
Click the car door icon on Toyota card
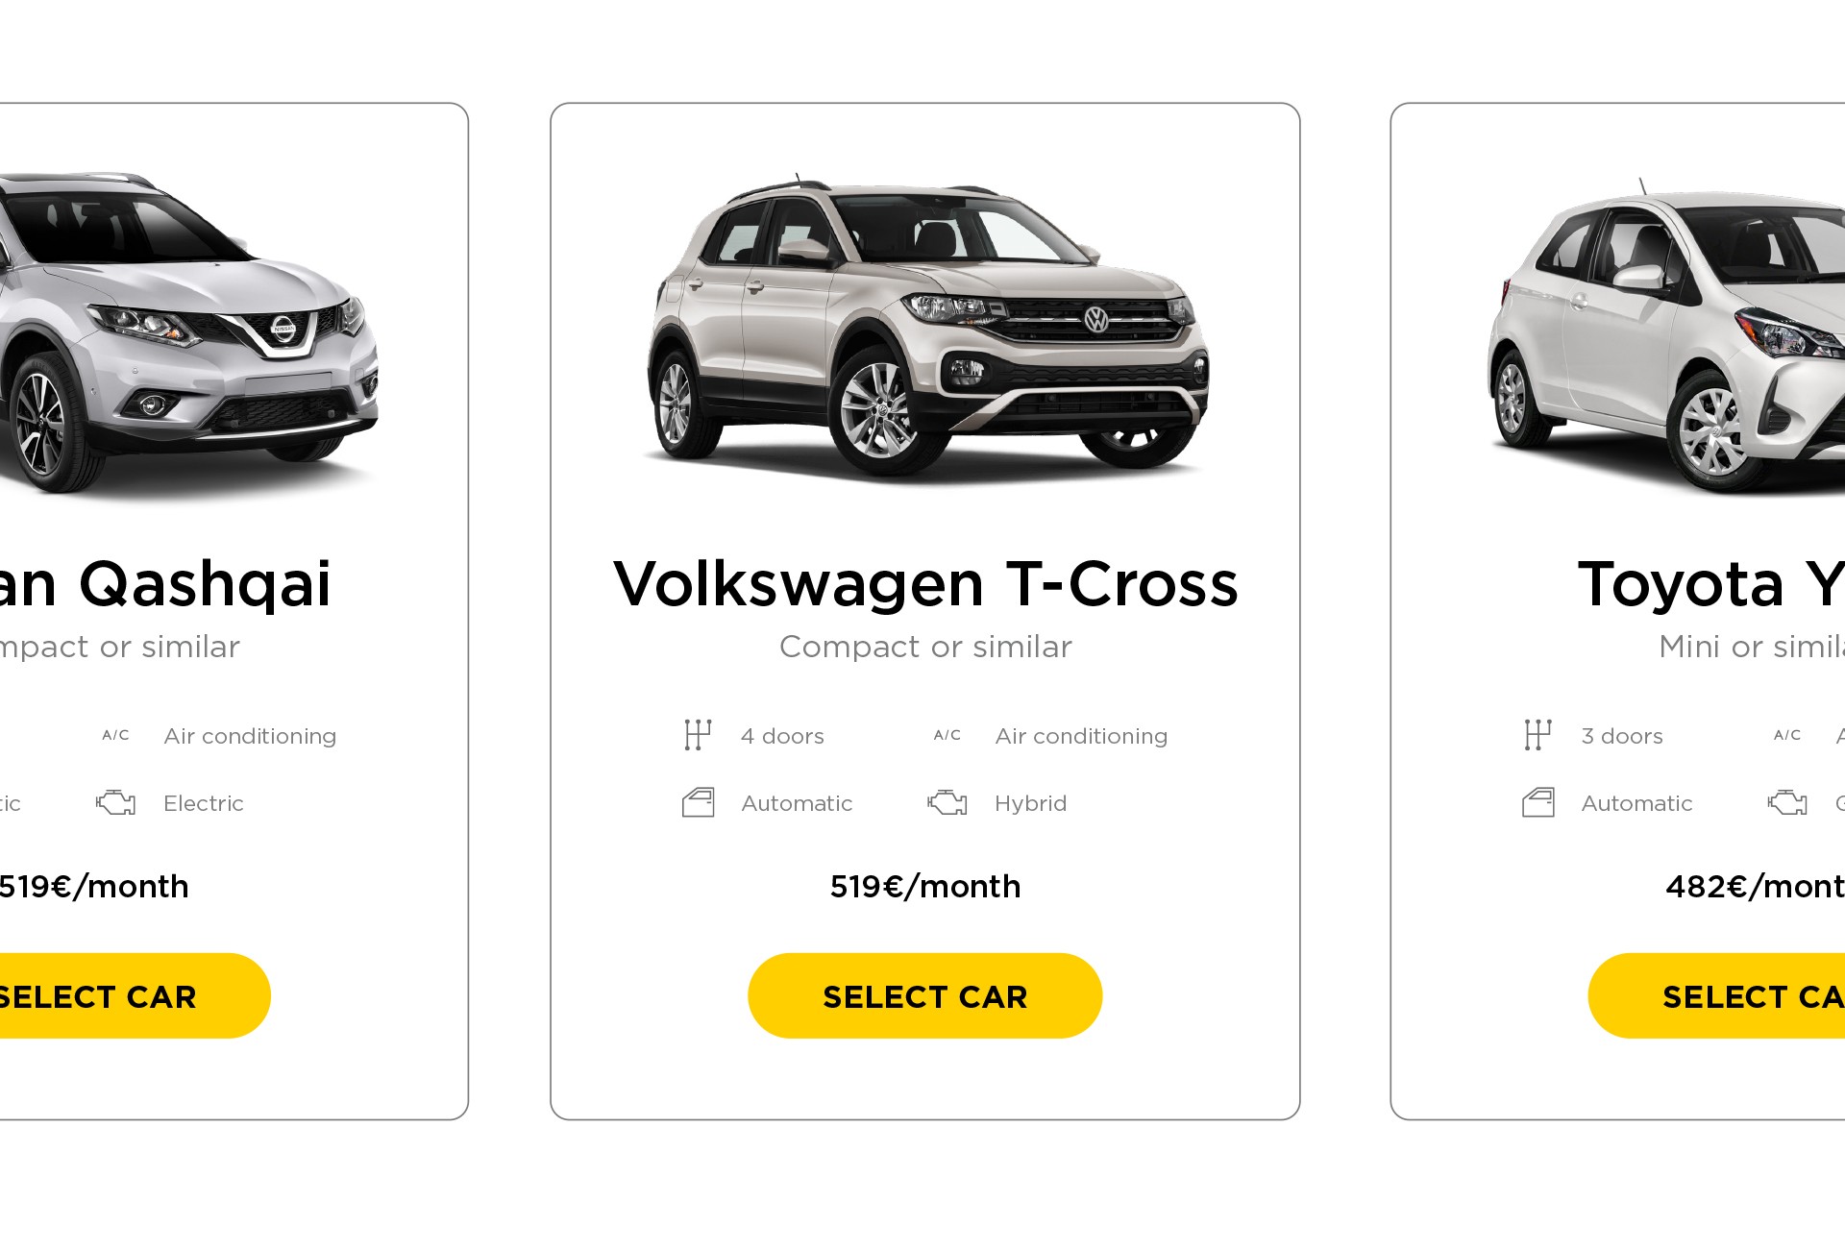pyautogui.click(x=1537, y=802)
